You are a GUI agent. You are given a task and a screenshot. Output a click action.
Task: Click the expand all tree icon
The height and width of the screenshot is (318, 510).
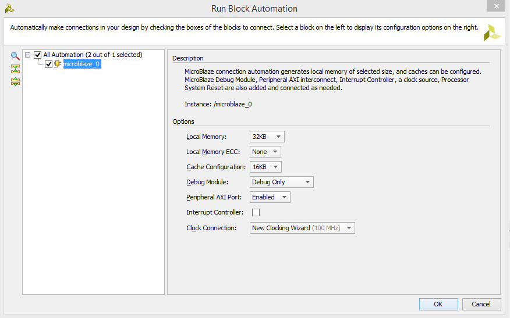pos(15,81)
